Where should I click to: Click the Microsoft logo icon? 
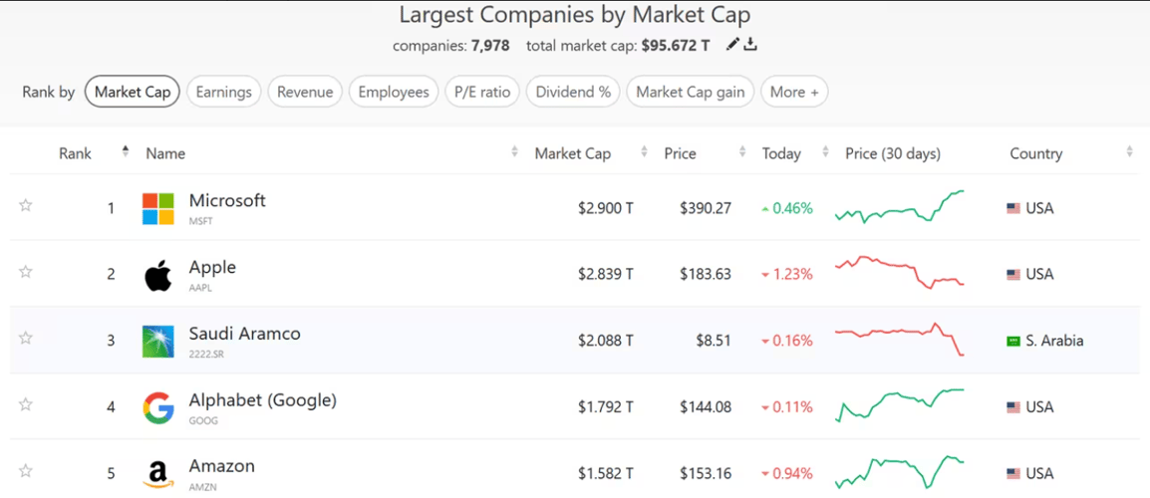coord(157,208)
